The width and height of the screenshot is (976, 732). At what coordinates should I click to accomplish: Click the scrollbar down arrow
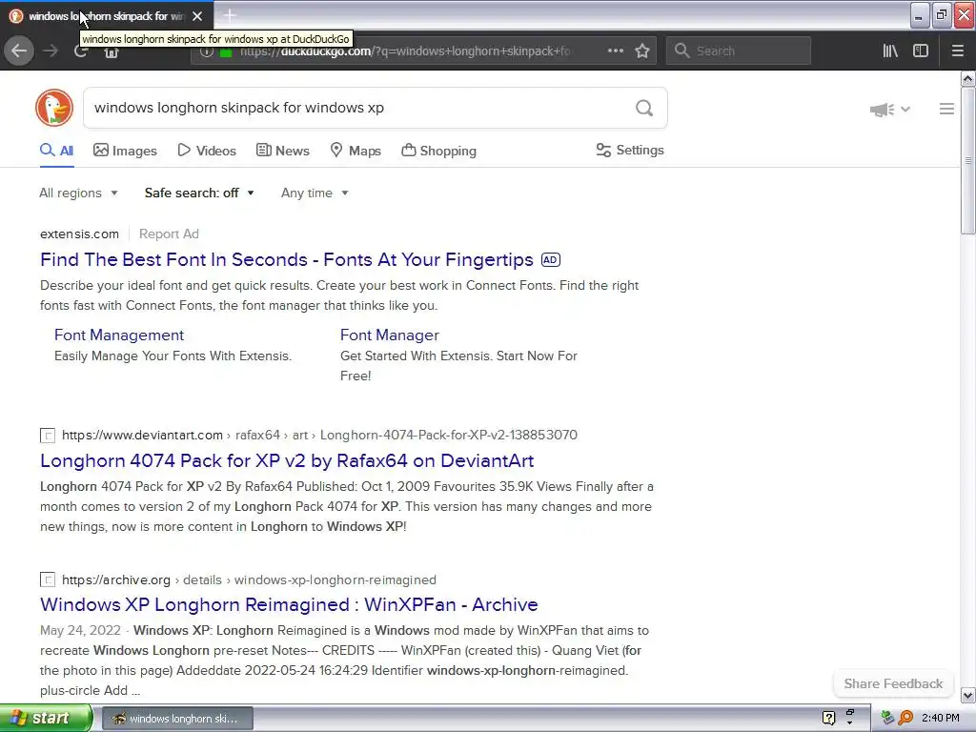pos(967,695)
